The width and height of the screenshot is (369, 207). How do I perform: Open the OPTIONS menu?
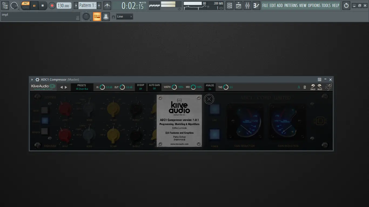coord(314,5)
